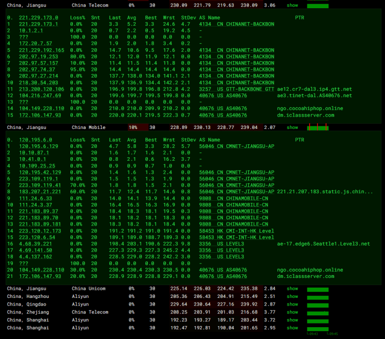Click AS 4134 link for hop 221.229.173.1

coord(205,24)
